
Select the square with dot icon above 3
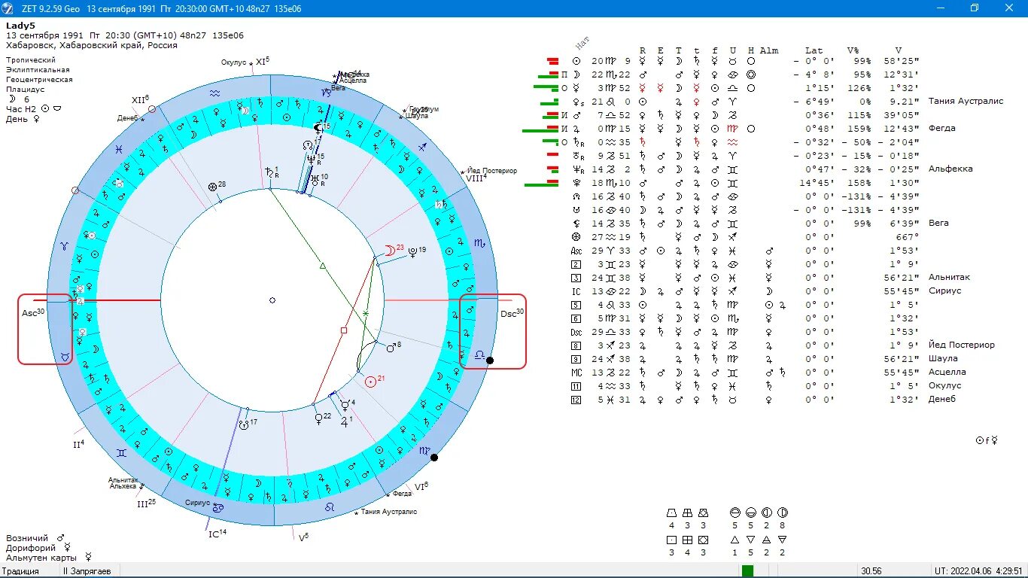pos(671,540)
